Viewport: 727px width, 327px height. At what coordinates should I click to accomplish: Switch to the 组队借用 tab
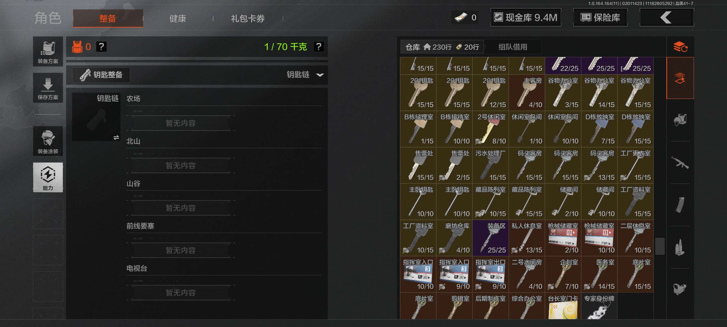click(513, 47)
